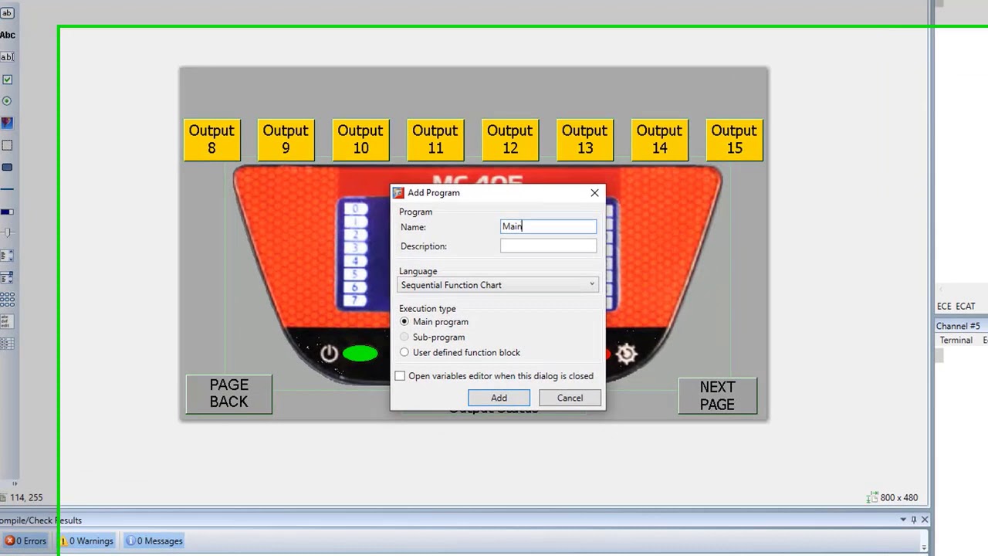
Task: Select the table grid tool in toolbox
Action: pos(7,344)
